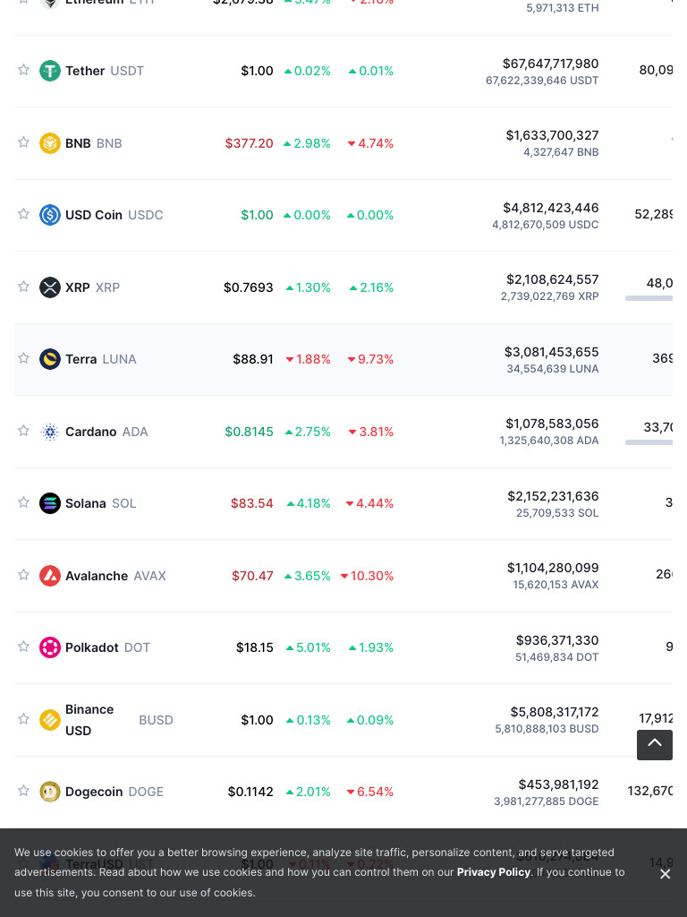Click the Terra LUNA logo icon

50,359
